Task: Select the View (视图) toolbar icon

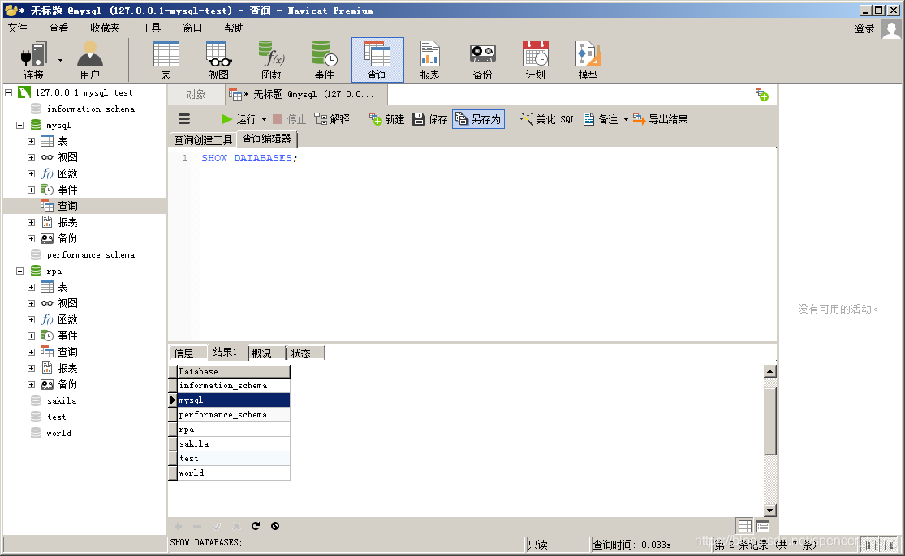Action: 219,60
